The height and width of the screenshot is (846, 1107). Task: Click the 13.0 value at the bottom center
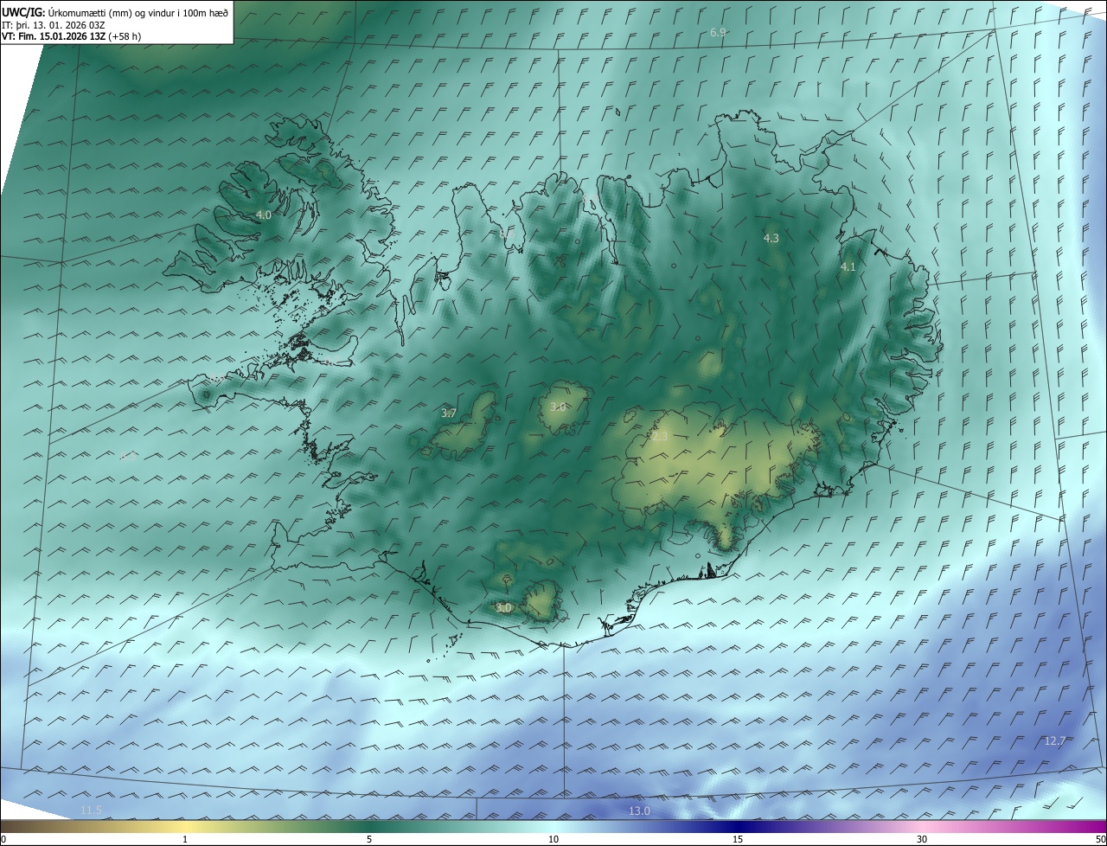click(x=639, y=811)
